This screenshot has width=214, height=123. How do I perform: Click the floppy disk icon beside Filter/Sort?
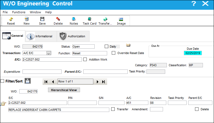coord(28,81)
